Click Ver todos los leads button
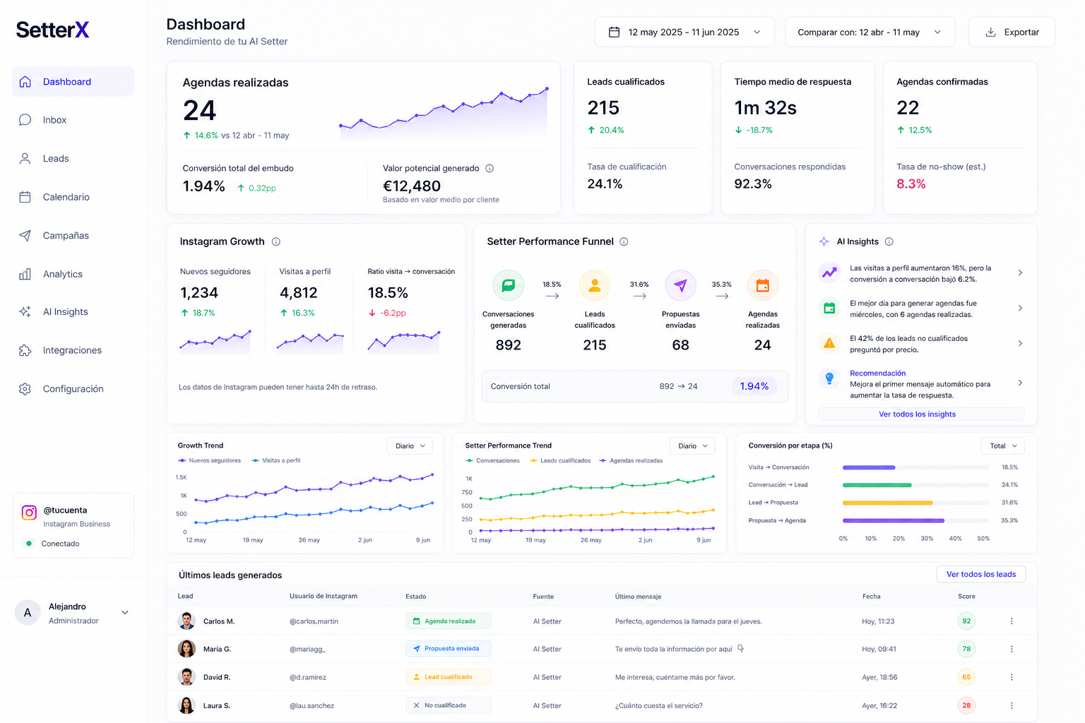Viewport: 1085px width, 723px height. [981, 574]
